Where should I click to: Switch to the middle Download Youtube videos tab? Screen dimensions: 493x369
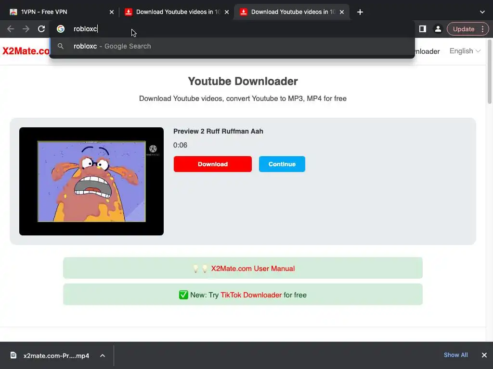176,12
